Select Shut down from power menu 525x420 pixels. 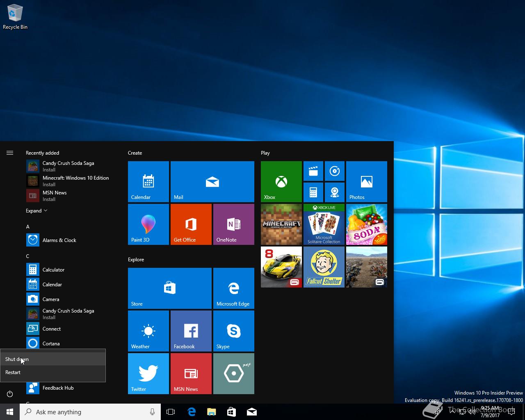(x=53, y=359)
